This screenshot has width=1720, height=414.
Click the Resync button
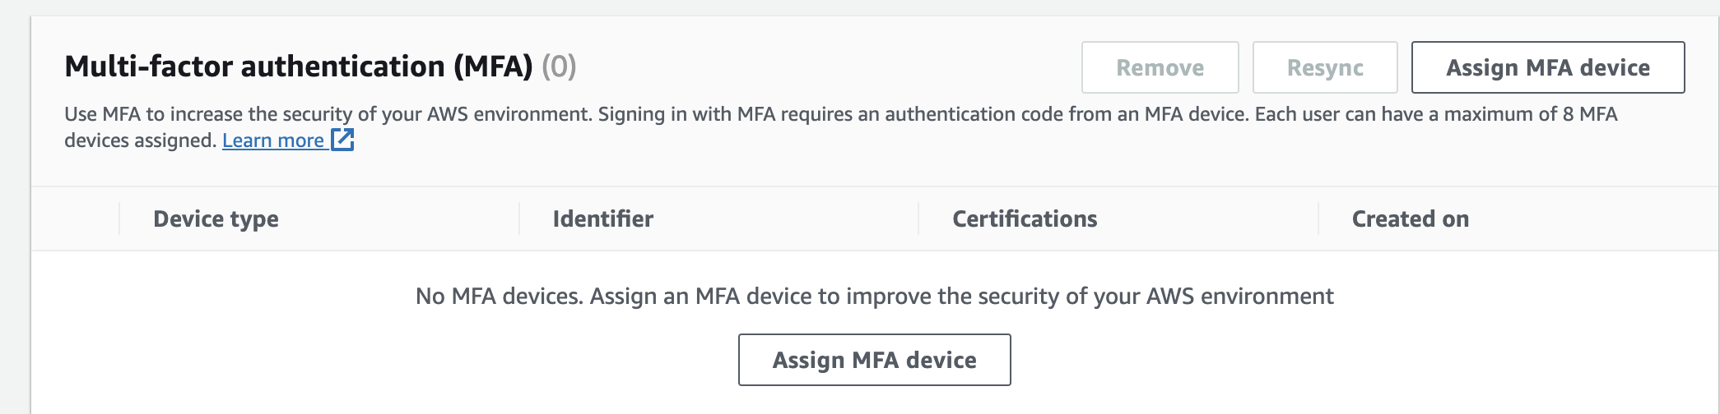(x=1325, y=67)
